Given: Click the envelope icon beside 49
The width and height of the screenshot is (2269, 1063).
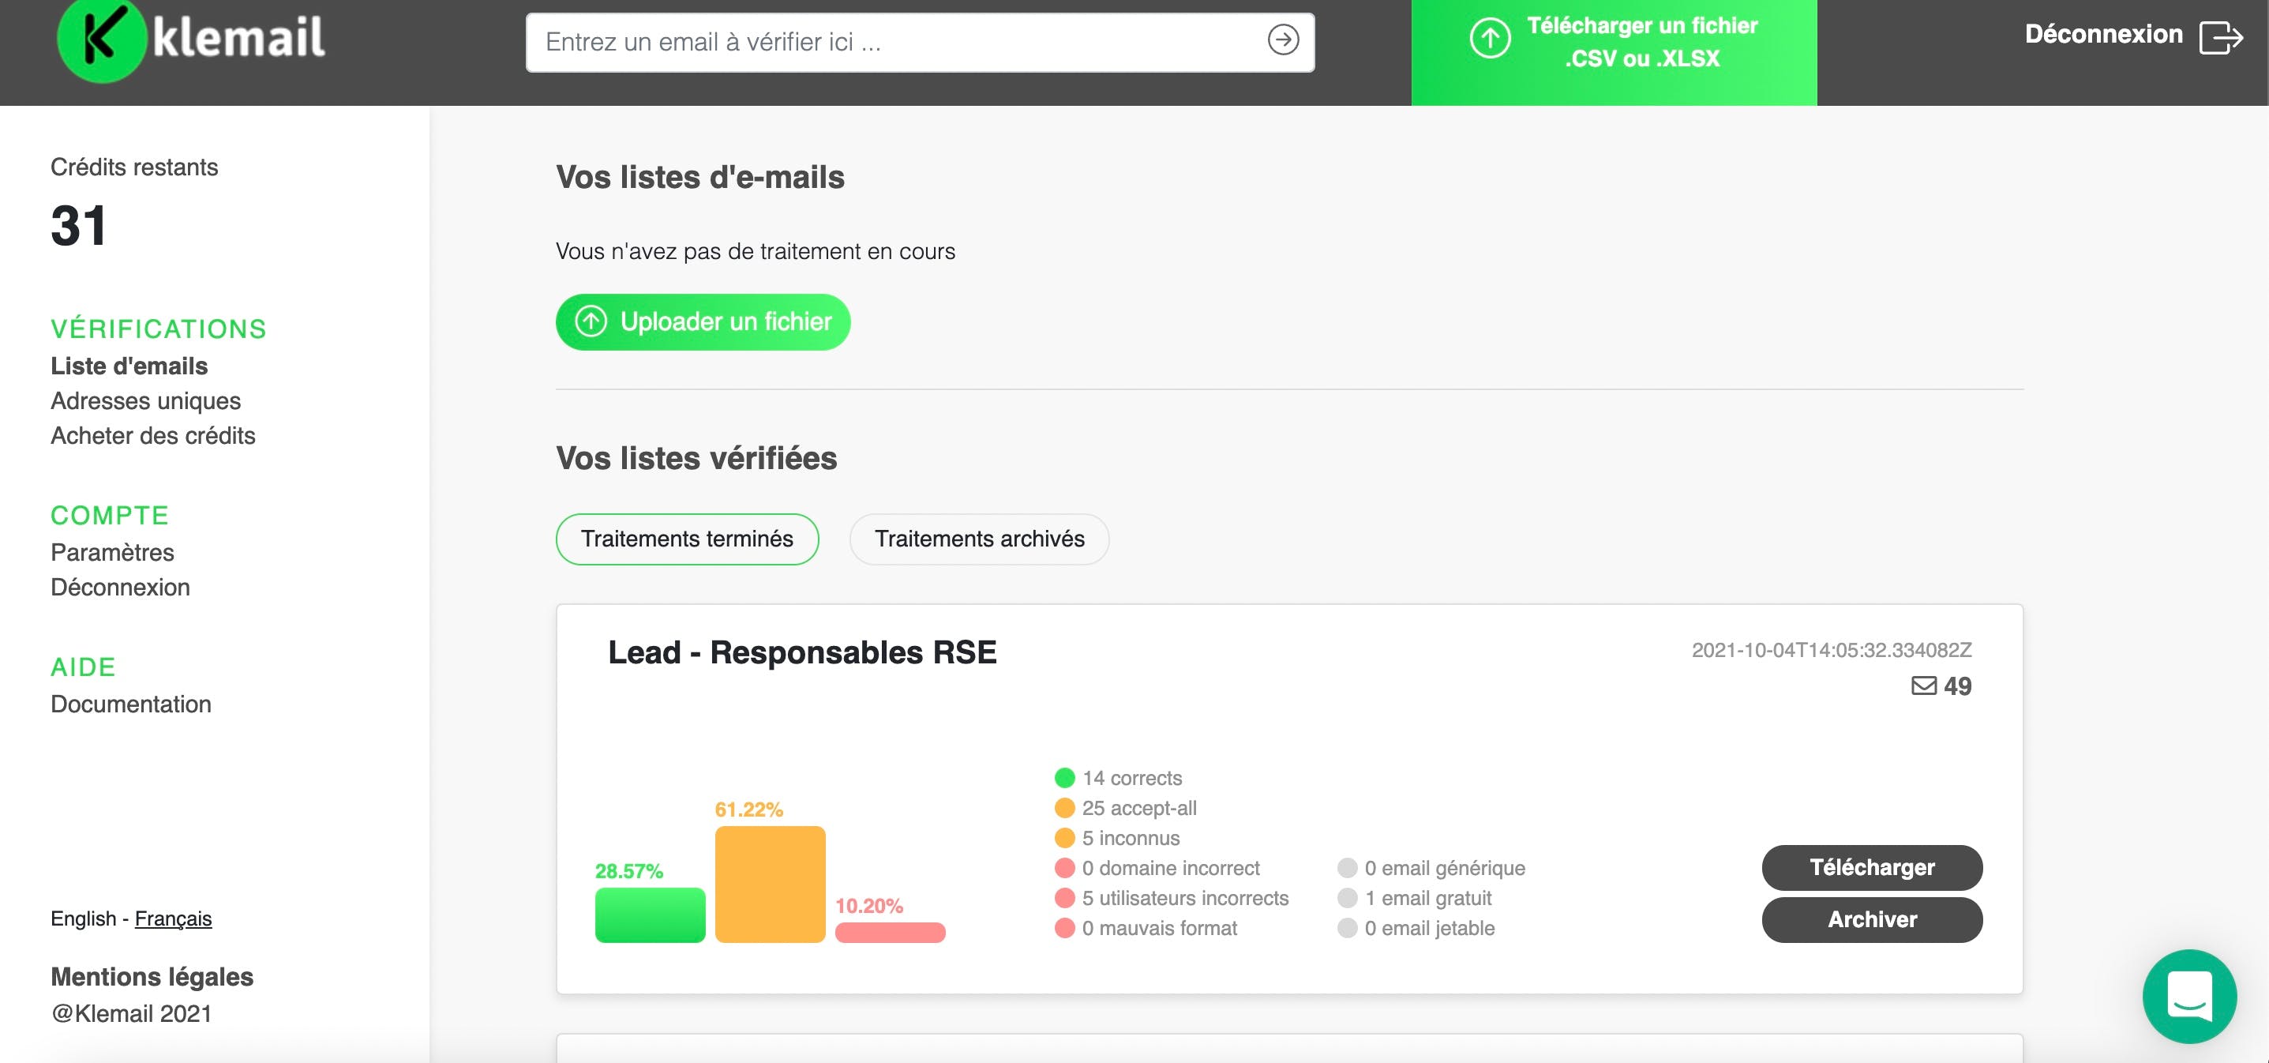Looking at the screenshot, I should point(1924,685).
